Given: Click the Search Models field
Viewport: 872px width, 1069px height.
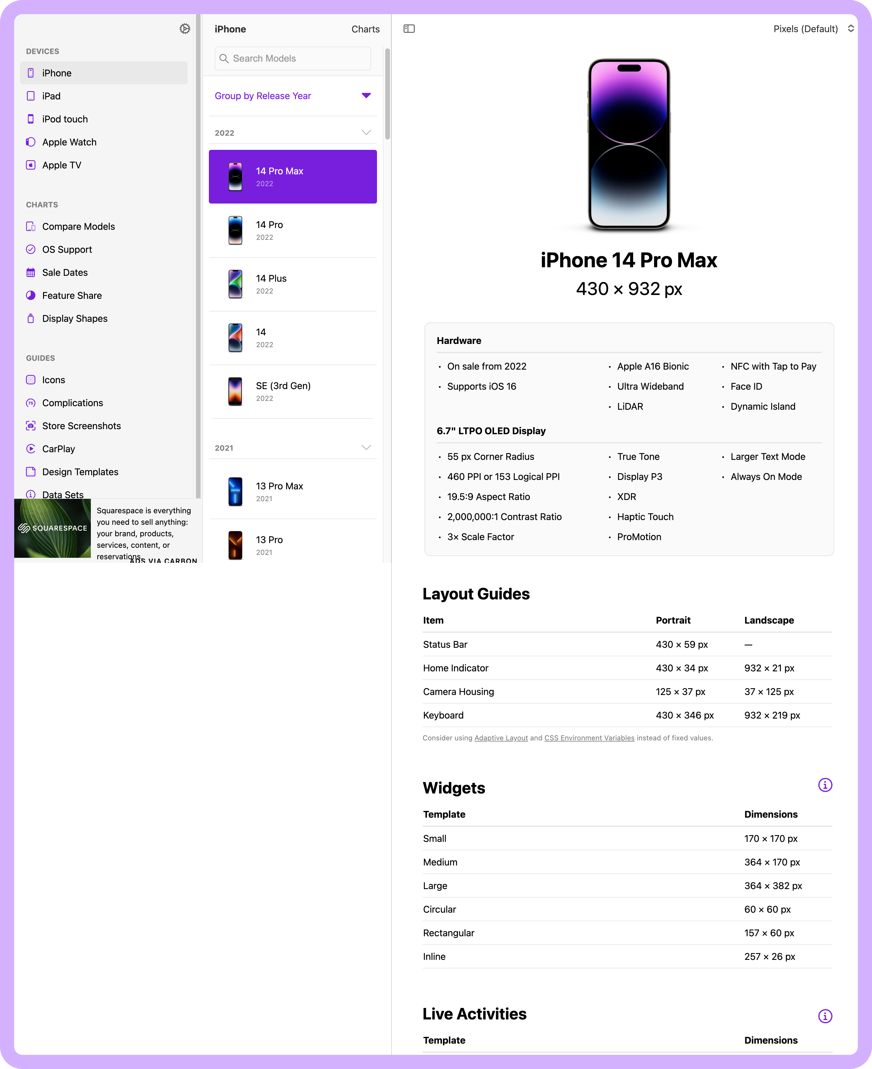Looking at the screenshot, I should 293,58.
